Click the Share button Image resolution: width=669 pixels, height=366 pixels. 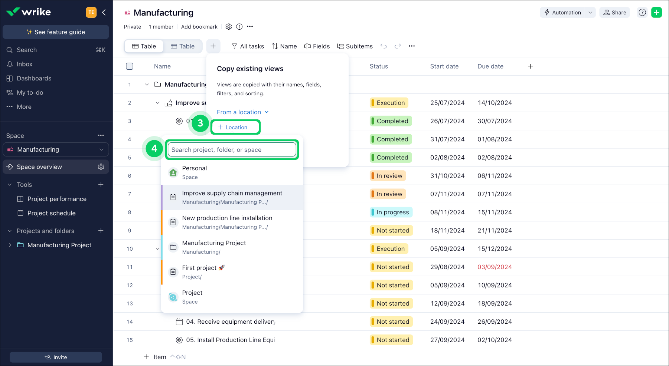pos(614,13)
